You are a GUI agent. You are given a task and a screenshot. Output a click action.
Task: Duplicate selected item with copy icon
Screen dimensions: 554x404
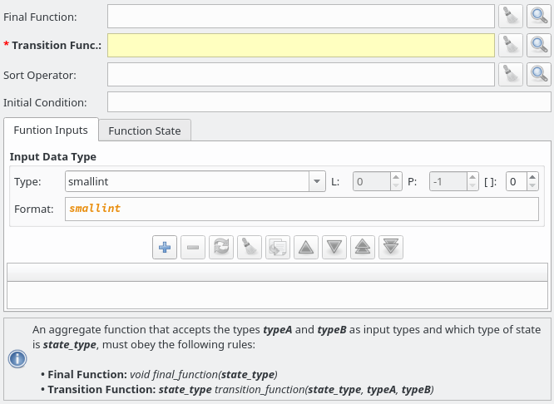(278, 247)
